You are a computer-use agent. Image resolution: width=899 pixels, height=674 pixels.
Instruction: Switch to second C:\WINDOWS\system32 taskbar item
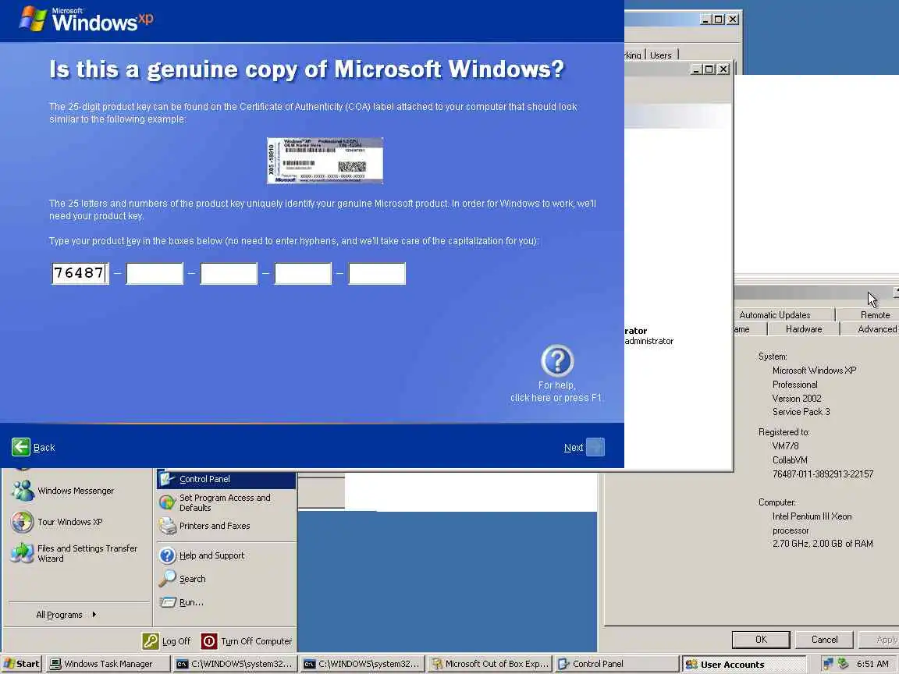[362, 664]
